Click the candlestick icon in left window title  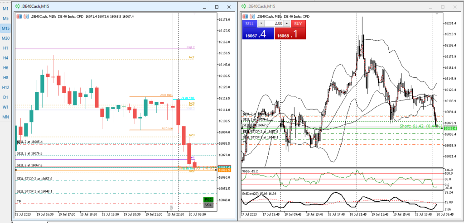coord(18,6)
